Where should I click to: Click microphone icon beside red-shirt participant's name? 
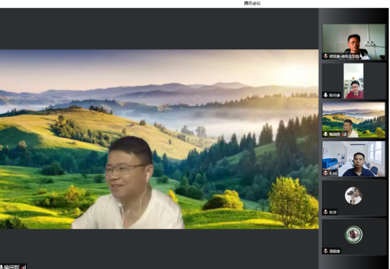tap(326, 95)
